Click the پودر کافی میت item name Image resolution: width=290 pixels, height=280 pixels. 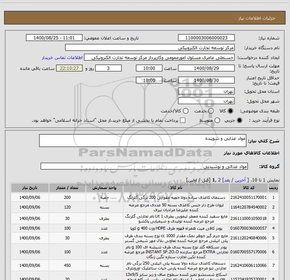[x=176, y=228]
